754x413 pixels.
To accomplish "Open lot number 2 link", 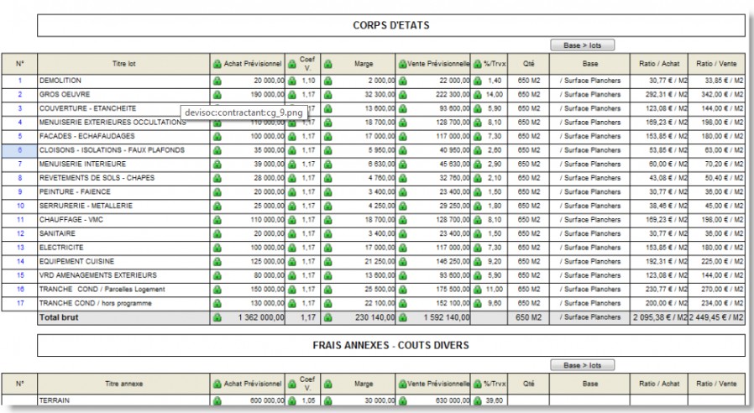I will (19, 95).
